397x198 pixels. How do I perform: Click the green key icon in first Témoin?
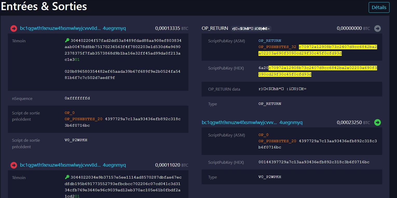(x=67, y=40)
